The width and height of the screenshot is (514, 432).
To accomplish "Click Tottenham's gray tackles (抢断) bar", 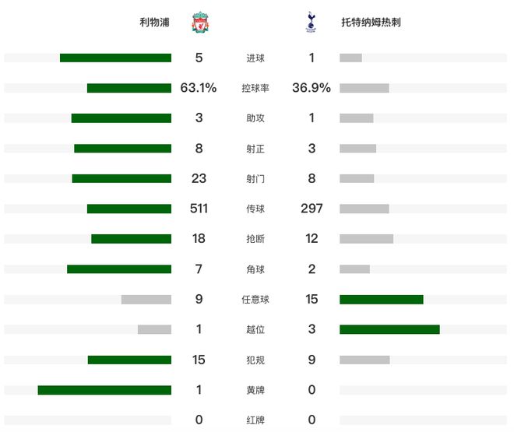I will pyautogui.click(x=366, y=239).
